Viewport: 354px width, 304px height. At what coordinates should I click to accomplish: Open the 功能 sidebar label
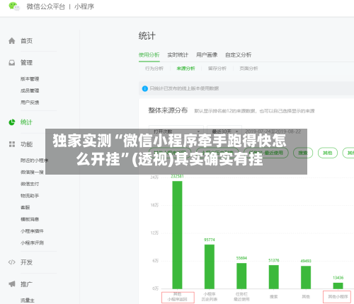pyautogui.click(x=26, y=144)
